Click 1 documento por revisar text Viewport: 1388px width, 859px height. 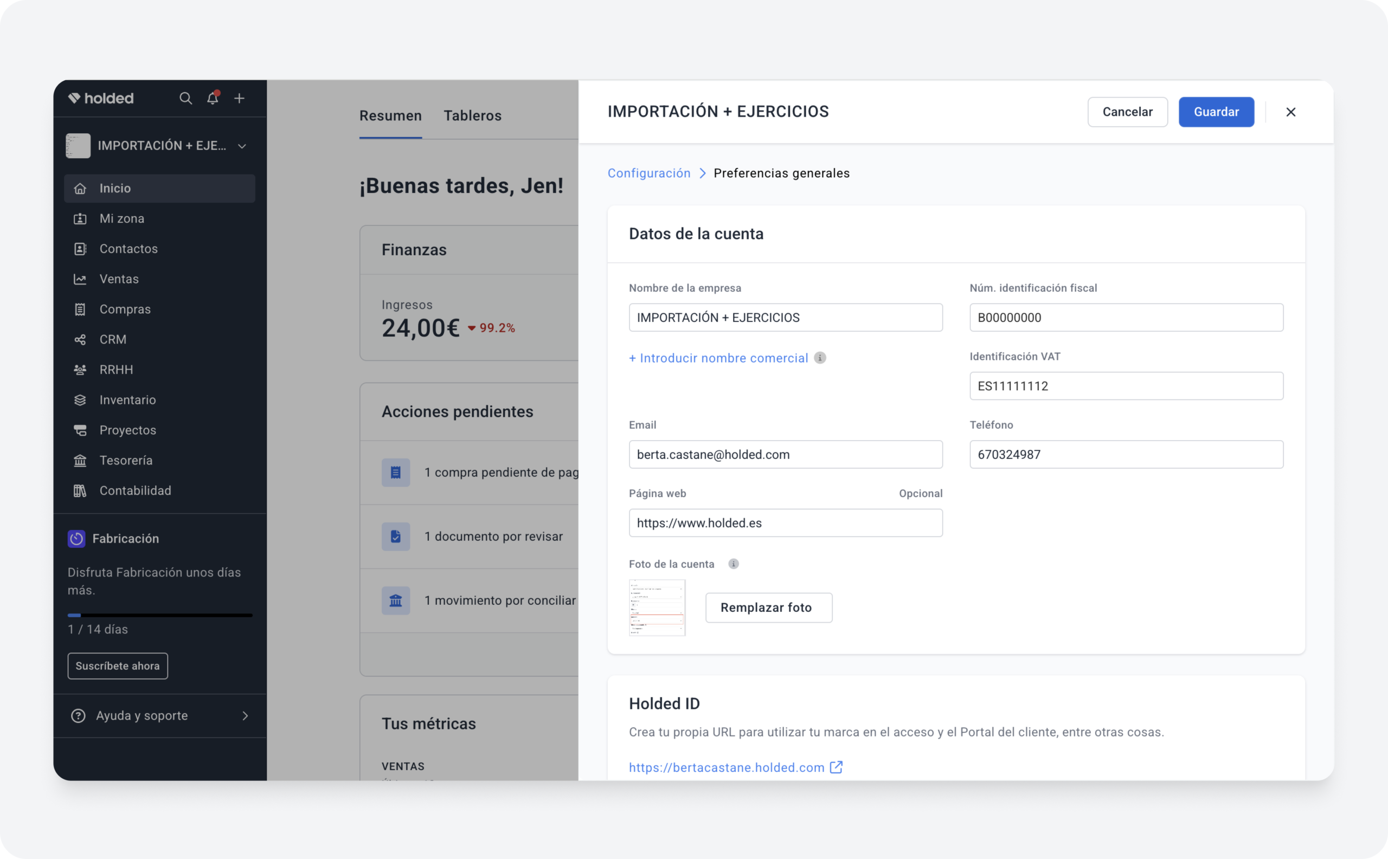coord(493,537)
